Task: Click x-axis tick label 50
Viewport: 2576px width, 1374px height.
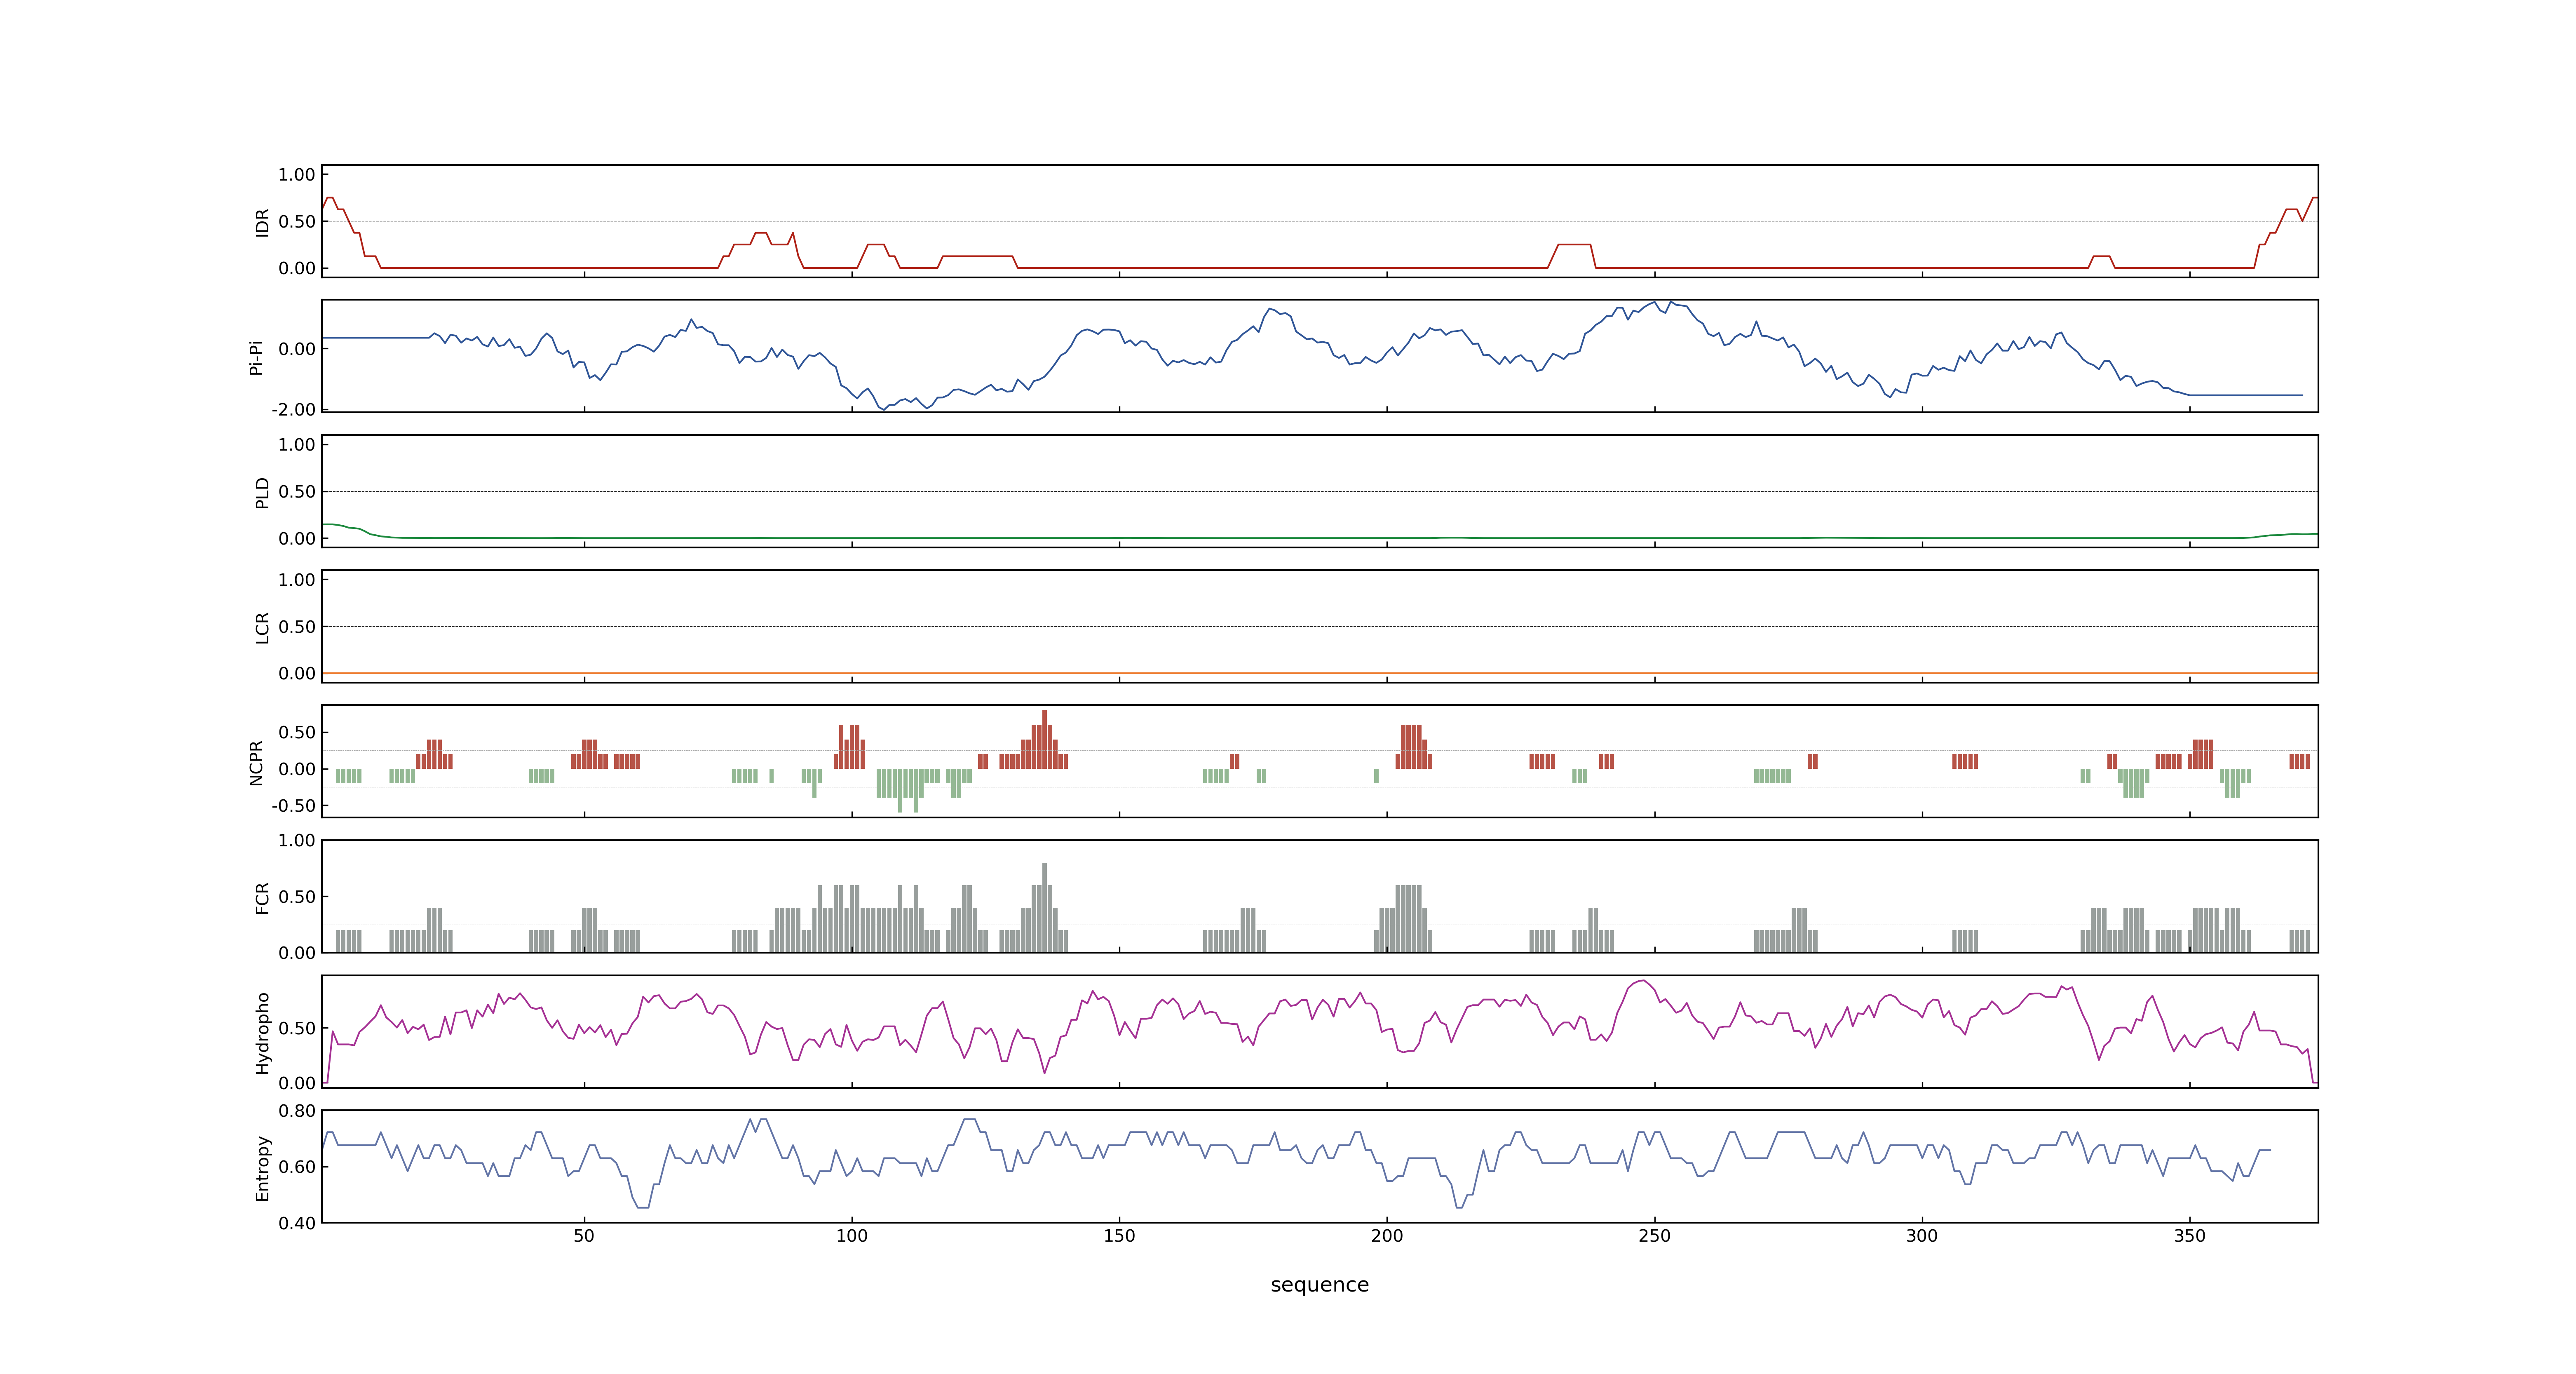Action: pos(584,1236)
